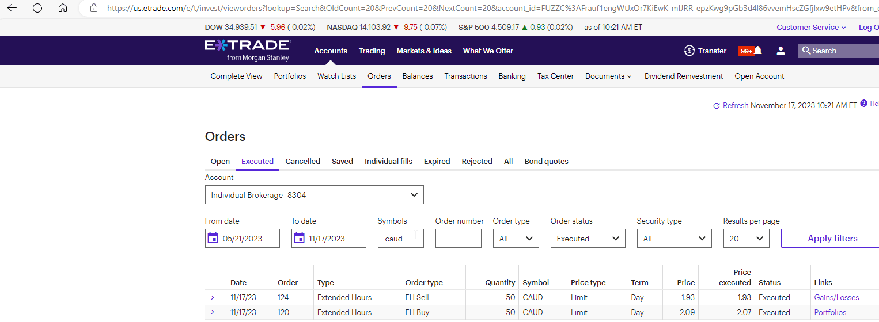This screenshot has height=322, width=879.
Task: Switch to the Cancelled orders tab
Action: pyautogui.click(x=302, y=161)
